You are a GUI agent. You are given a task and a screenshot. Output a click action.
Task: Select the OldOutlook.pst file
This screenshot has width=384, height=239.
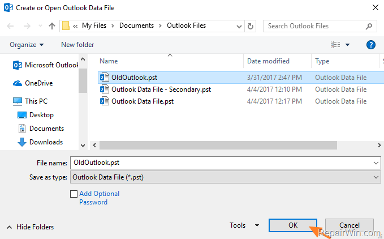pyautogui.click(x=241, y=78)
